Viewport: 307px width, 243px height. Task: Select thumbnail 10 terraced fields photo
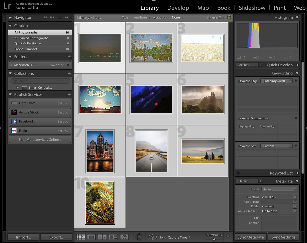click(100, 203)
